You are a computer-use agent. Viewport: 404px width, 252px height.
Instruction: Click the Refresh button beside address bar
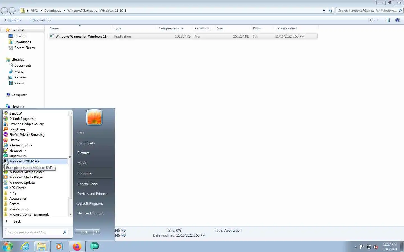click(330, 11)
